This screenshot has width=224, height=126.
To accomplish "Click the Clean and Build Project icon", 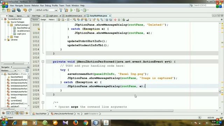I will tap(66, 10).
